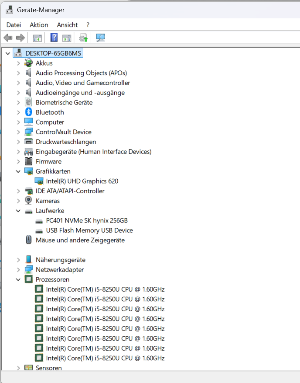Viewport: 300px width, 383px height.
Task: Expand the Kameras category
Action: click(x=18, y=201)
